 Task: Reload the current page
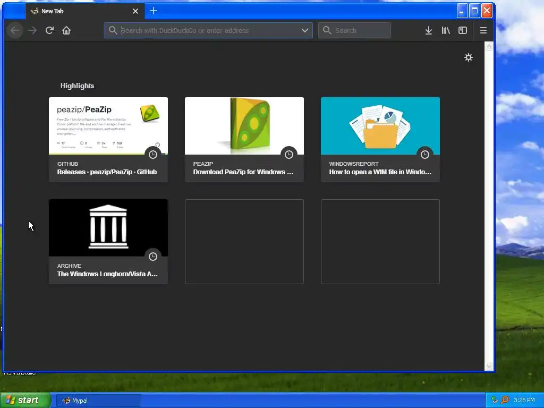[x=49, y=30]
